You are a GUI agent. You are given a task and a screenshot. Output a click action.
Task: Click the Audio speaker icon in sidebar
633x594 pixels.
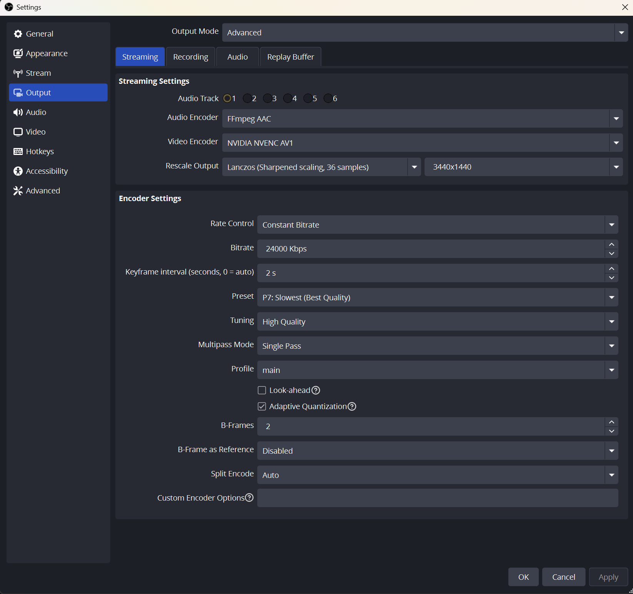18,112
